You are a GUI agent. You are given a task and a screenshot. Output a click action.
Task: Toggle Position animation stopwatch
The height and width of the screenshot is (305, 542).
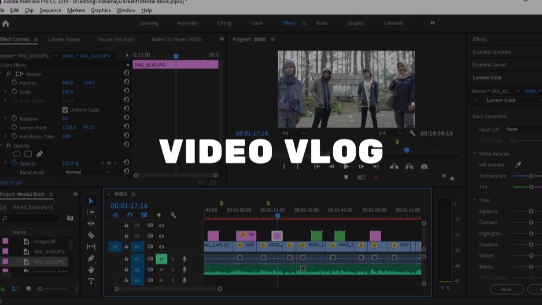coord(14,83)
